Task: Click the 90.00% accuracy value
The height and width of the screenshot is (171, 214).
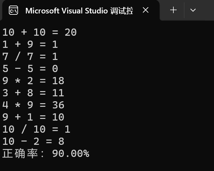Action: (x=70, y=153)
